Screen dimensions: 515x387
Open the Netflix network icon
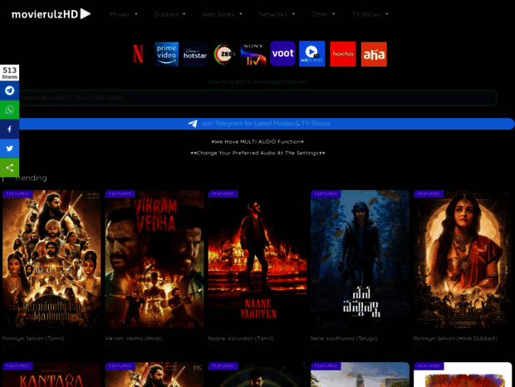click(138, 54)
